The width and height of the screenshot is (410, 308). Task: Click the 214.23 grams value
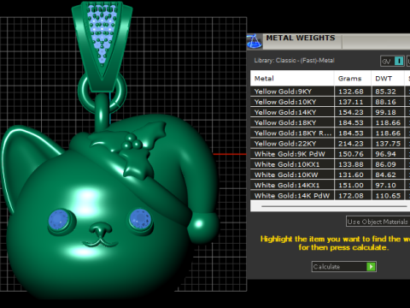[351, 144]
